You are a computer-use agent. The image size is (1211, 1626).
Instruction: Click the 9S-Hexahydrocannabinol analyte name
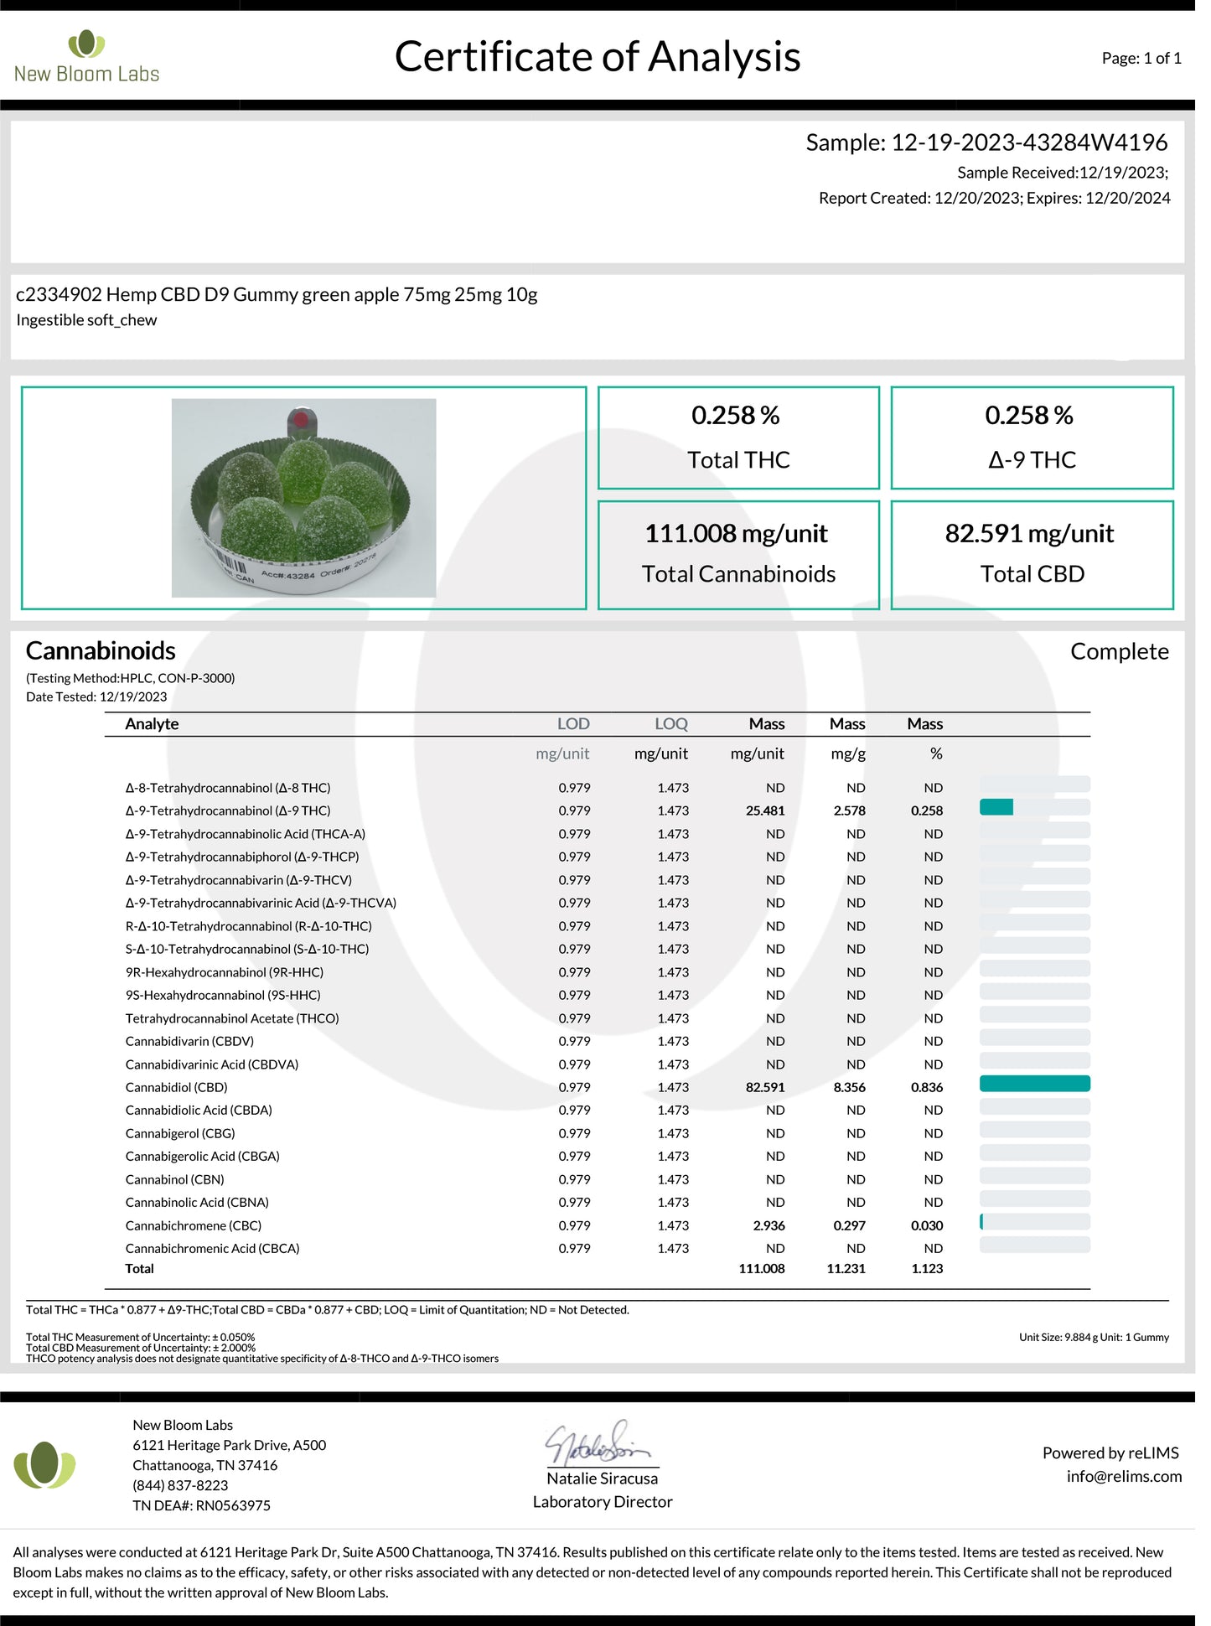coord(223,995)
